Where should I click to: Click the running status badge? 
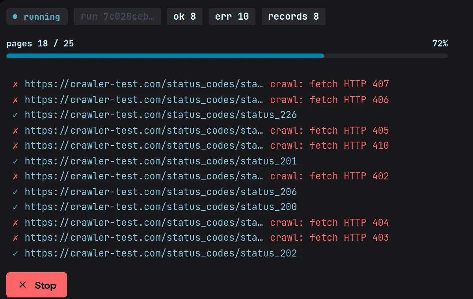37,17
